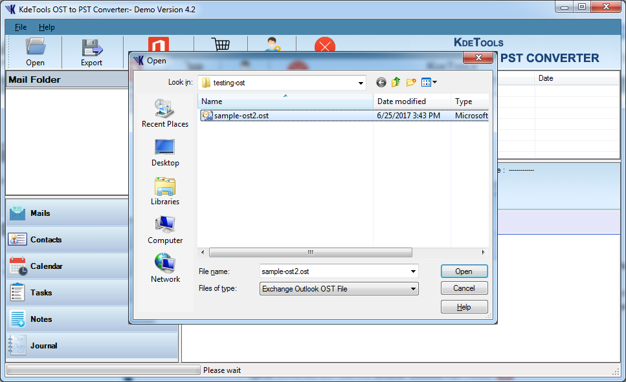Click the Up One Level folder icon
The image size is (626, 382).
click(396, 83)
